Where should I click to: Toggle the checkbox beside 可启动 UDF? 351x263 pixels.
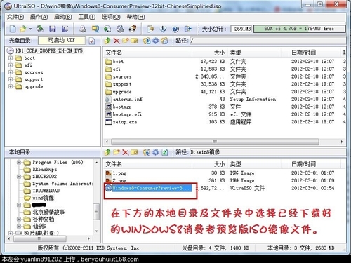92,41
